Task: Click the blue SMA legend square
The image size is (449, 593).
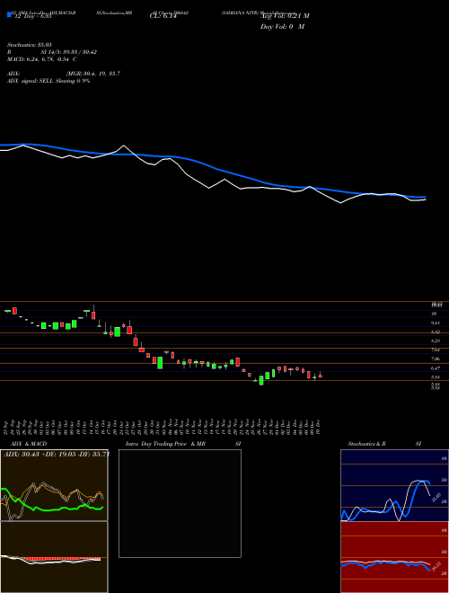Action: 9,14
